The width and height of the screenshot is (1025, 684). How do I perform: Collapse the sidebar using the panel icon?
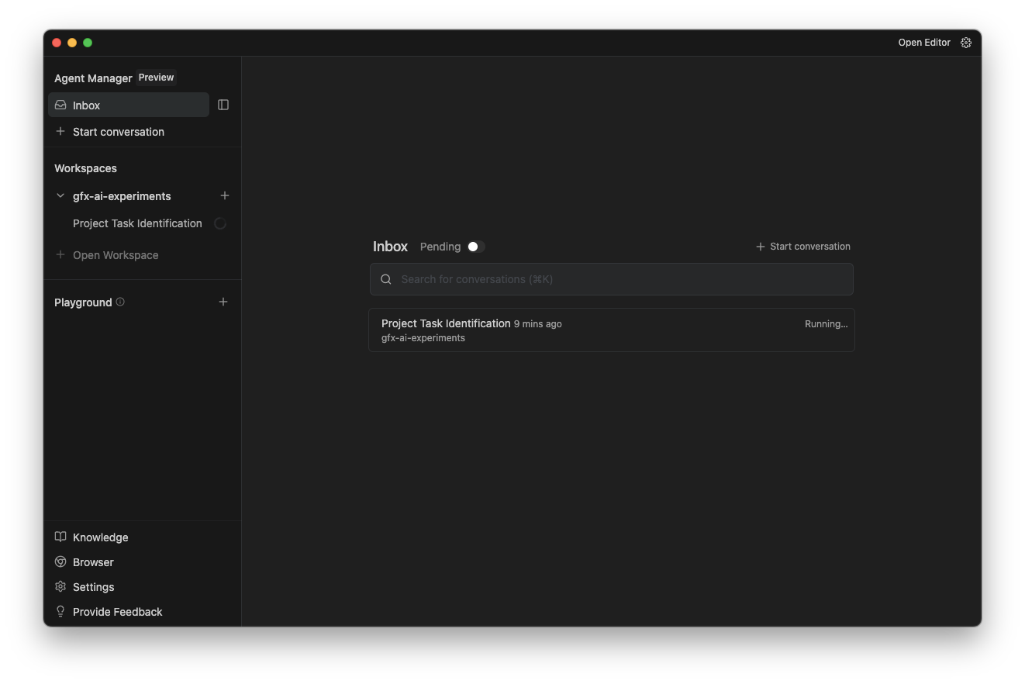click(x=223, y=104)
